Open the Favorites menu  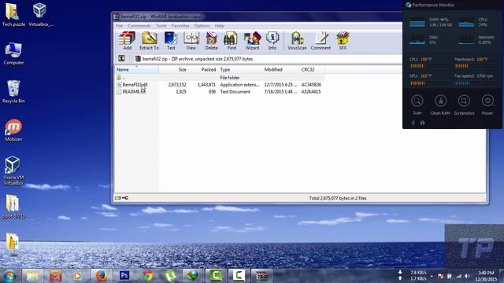pyautogui.click(x=180, y=26)
